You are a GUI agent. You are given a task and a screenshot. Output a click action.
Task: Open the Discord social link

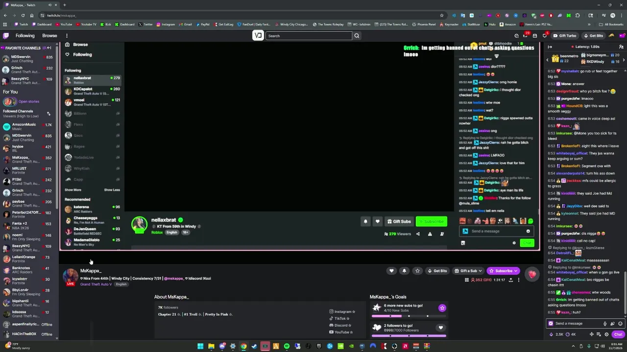(x=340, y=325)
